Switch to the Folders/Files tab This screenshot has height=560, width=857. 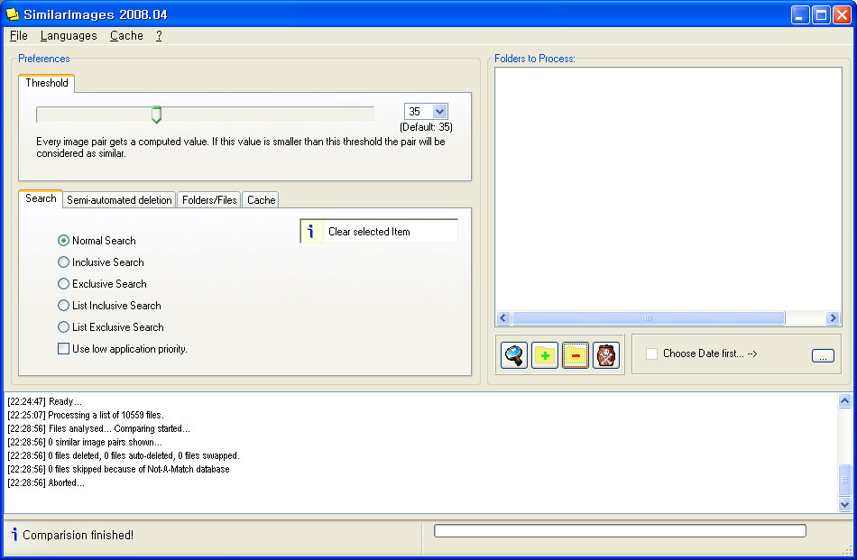209,200
